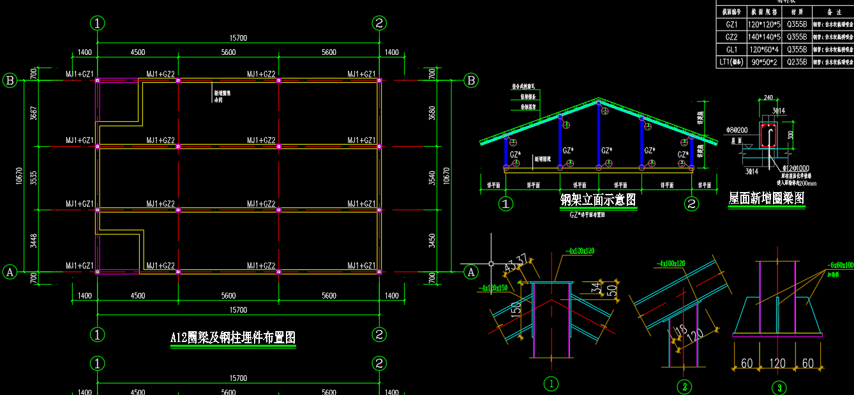Viewport: 854px width, 395px height.
Task: Click the 90*50*2 specification cell
Action: [764, 62]
